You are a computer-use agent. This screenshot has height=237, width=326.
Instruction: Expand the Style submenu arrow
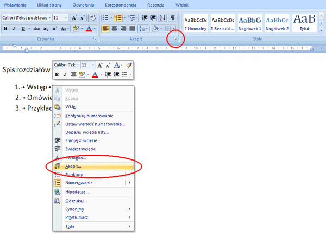coord(129,226)
